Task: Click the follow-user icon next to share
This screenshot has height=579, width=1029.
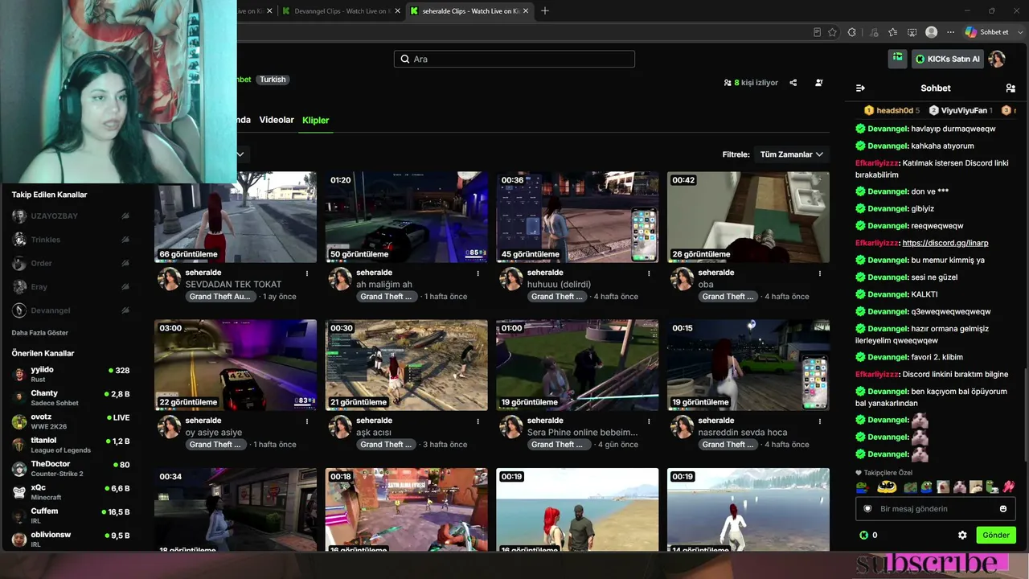Action: pyautogui.click(x=819, y=83)
